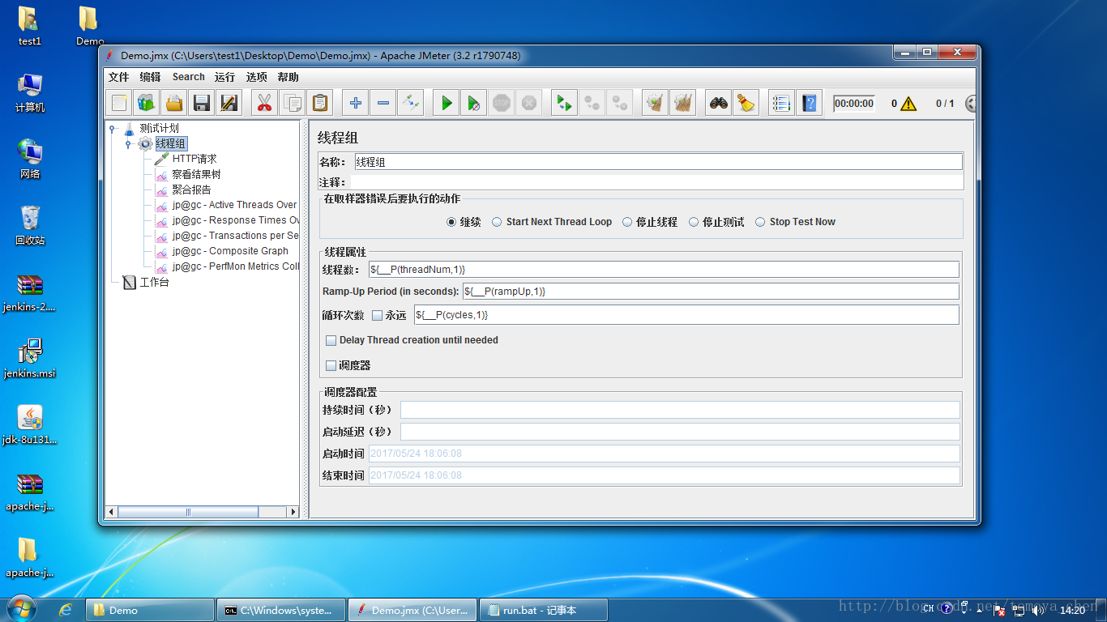Open the Templates toolbar icon
Screen dimensions: 1107x622
[147, 103]
